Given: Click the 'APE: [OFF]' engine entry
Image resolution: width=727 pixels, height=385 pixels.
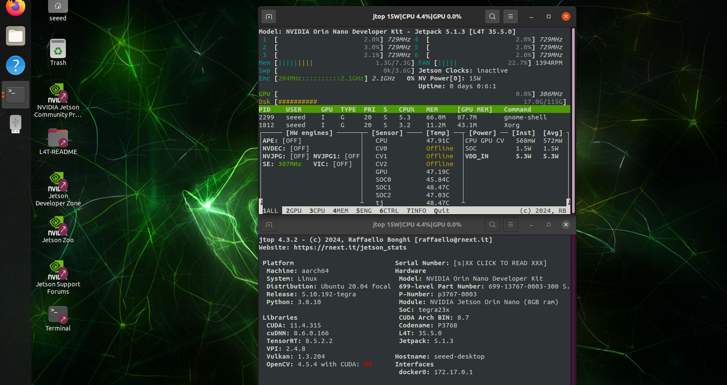Looking at the screenshot, I should (x=282, y=141).
